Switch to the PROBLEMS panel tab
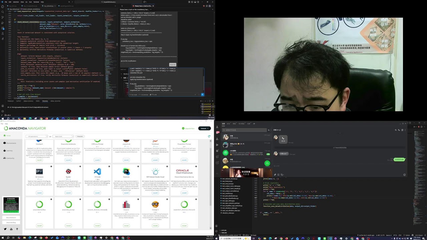This screenshot has height=240, width=427. (11, 101)
